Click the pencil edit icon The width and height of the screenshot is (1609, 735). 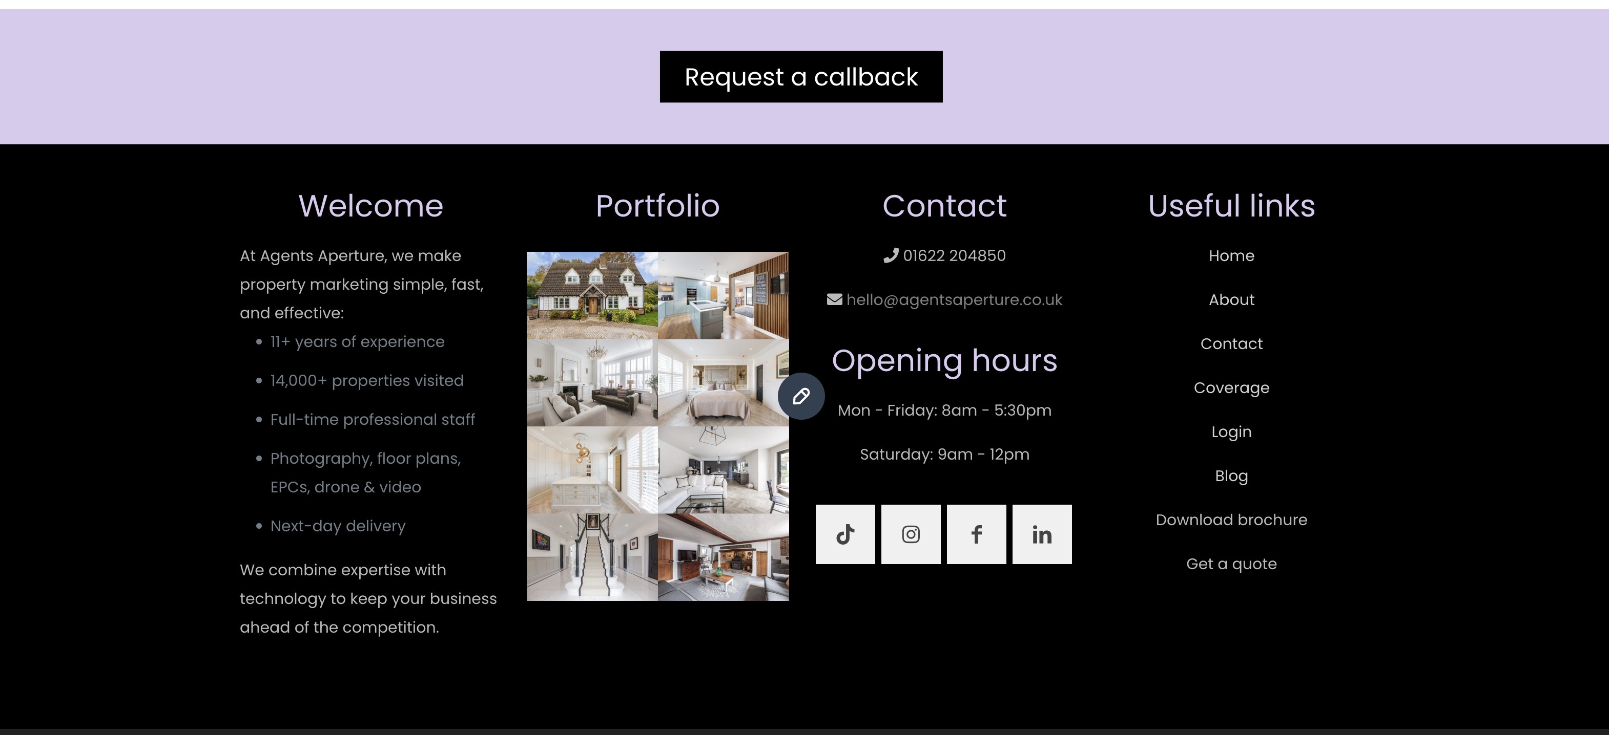[x=801, y=396]
